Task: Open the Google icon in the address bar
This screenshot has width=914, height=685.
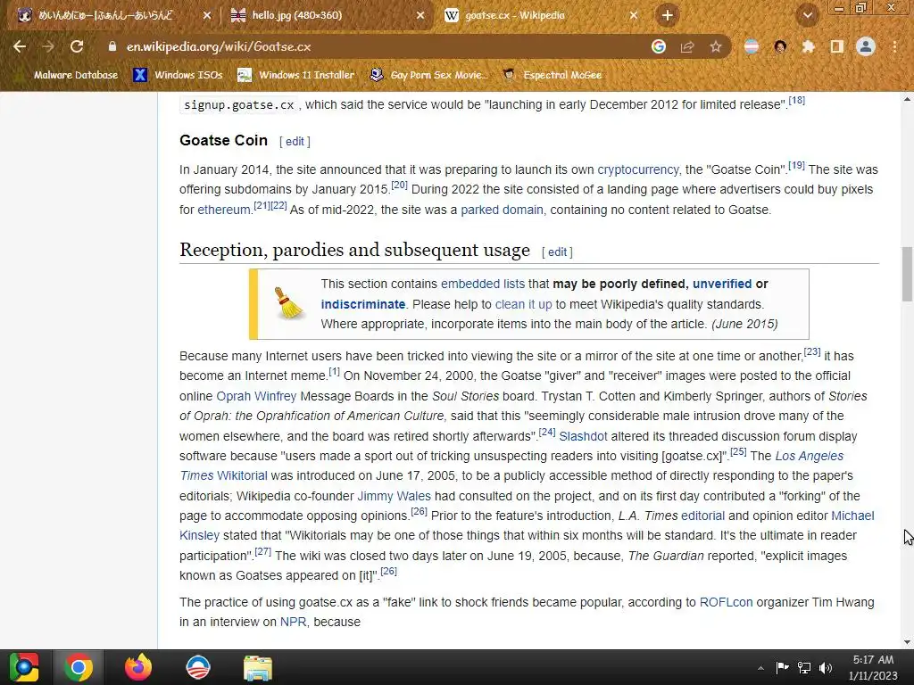Action: (659, 46)
